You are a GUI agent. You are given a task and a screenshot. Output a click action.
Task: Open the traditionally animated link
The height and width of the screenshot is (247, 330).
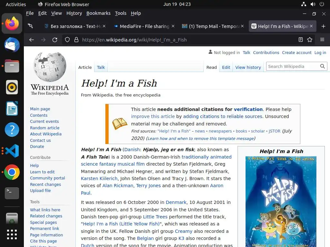pyautogui.click(x=207, y=157)
